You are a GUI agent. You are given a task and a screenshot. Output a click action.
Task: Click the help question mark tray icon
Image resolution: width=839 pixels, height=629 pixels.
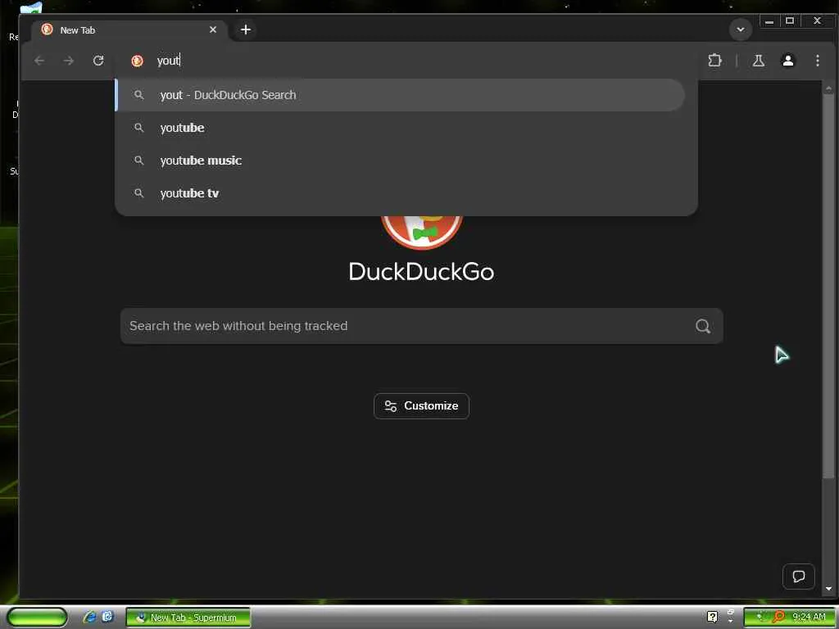point(712,617)
